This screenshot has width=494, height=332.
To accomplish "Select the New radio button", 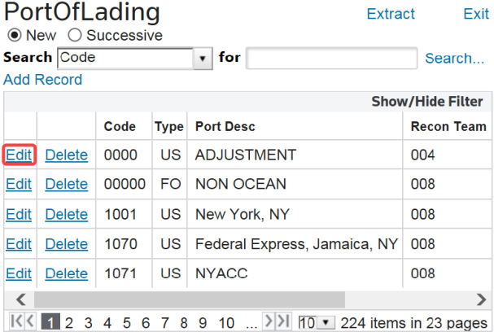I will click(x=15, y=35).
